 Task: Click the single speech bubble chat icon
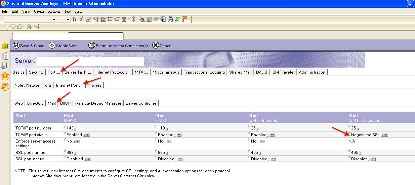13,26
